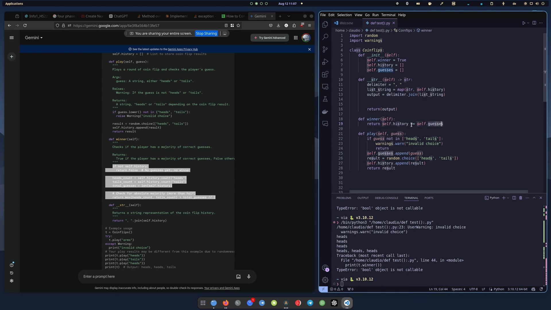Run the Python file with play button
This screenshot has width=551, height=310.
pyautogui.click(x=523, y=23)
